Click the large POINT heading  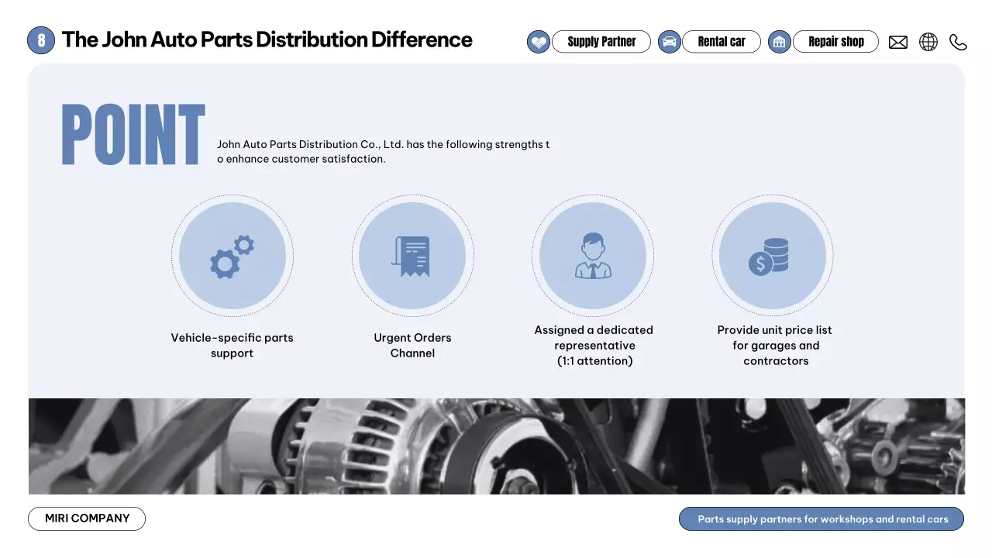coord(133,136)
